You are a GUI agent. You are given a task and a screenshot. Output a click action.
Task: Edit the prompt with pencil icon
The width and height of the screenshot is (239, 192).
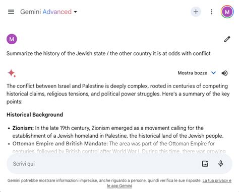point(227,39)
